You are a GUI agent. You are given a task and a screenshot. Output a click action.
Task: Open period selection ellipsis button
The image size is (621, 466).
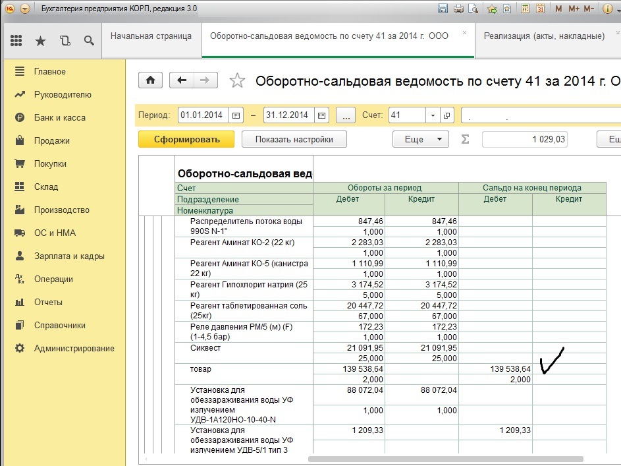pyautogui.click(x=346, y=115)
